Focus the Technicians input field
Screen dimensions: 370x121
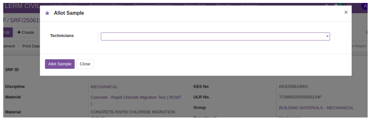(215, 36)
